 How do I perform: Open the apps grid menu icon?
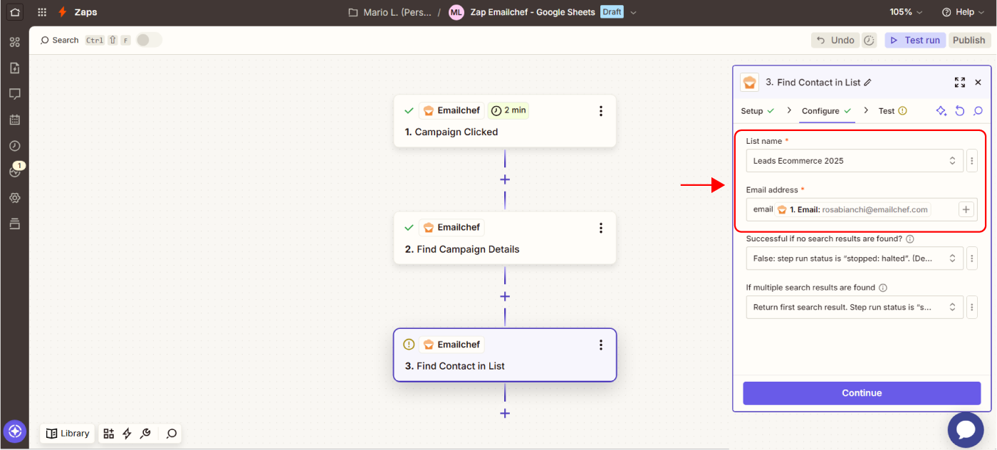tap(42, 12)
